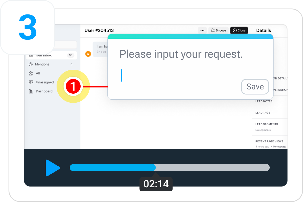Image resolution: width=303 pixels, height=202 pixels.
Task: Click the people icon beside All
Action: pyautogui.click(x=31, y=73)
